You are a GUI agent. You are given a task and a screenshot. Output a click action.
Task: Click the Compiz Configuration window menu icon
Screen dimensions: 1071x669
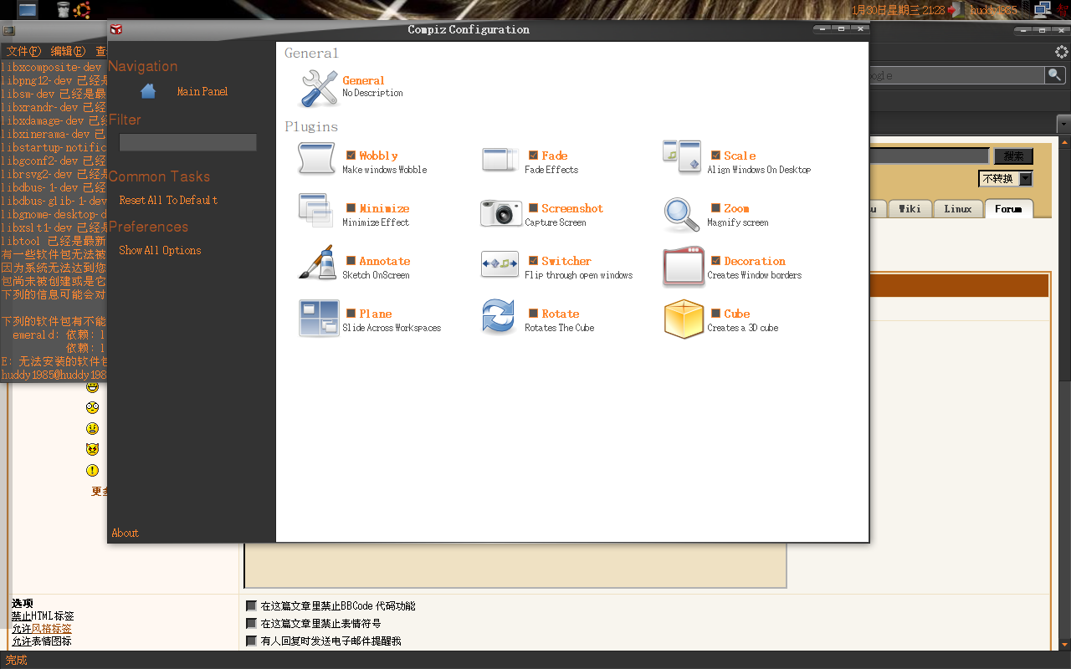coord(116,29)
